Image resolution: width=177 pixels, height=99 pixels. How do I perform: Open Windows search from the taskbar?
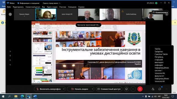coord(9,97)
